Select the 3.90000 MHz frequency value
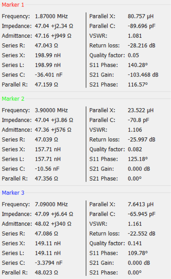The width and height of the screenshot is (171, 279). pos(51,110)
